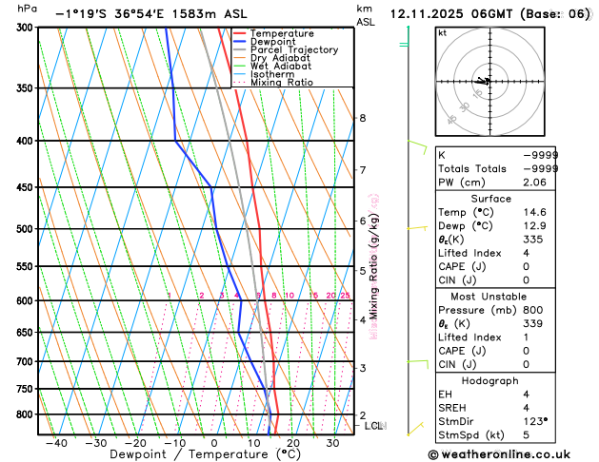Select the Mixing Ratio legend entry
Viewport: 599px width, 462px height.
273,83
